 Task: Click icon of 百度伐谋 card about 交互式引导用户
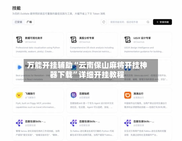tap(127, 123)
